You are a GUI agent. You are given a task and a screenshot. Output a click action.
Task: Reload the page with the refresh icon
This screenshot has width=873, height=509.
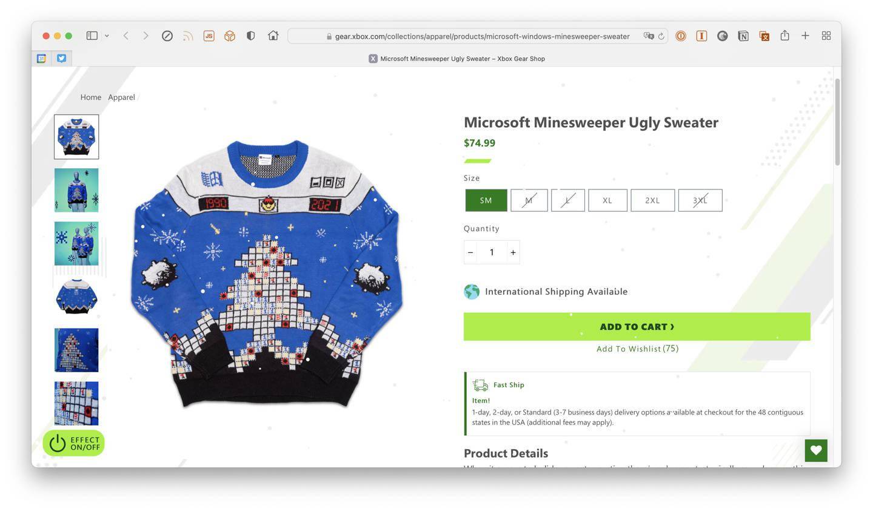click(x=661, y=36)
